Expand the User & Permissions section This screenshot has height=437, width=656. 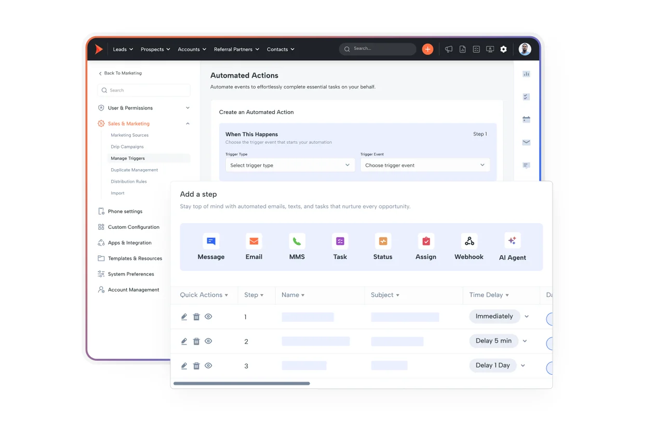144,108
